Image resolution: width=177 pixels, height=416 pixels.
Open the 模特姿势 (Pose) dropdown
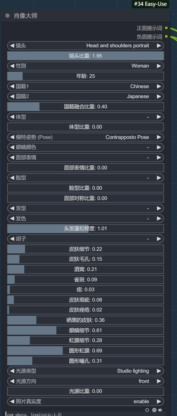(86, 137)
